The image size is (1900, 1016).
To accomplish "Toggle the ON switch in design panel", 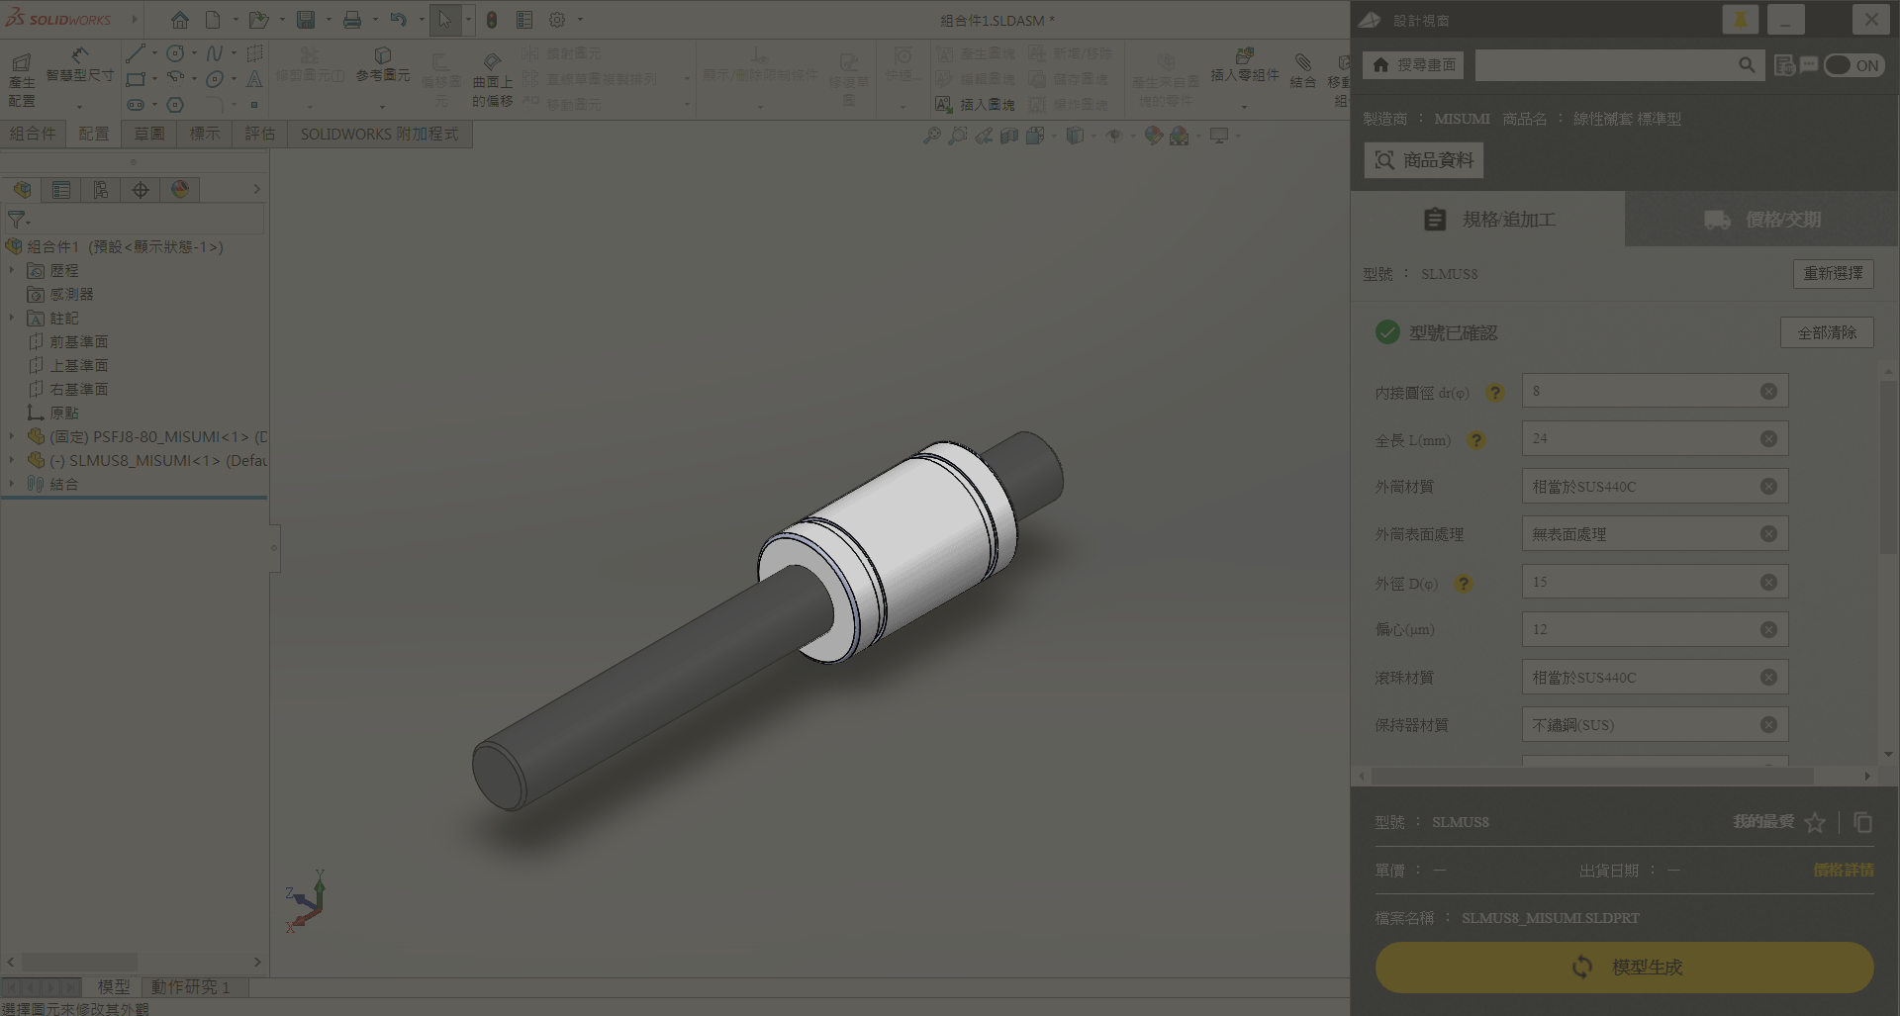I will coord(1853,65).
